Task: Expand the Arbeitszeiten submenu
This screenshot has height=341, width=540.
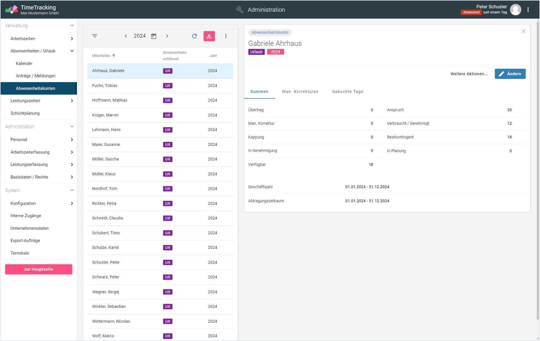Action: [x=72, y=39]
